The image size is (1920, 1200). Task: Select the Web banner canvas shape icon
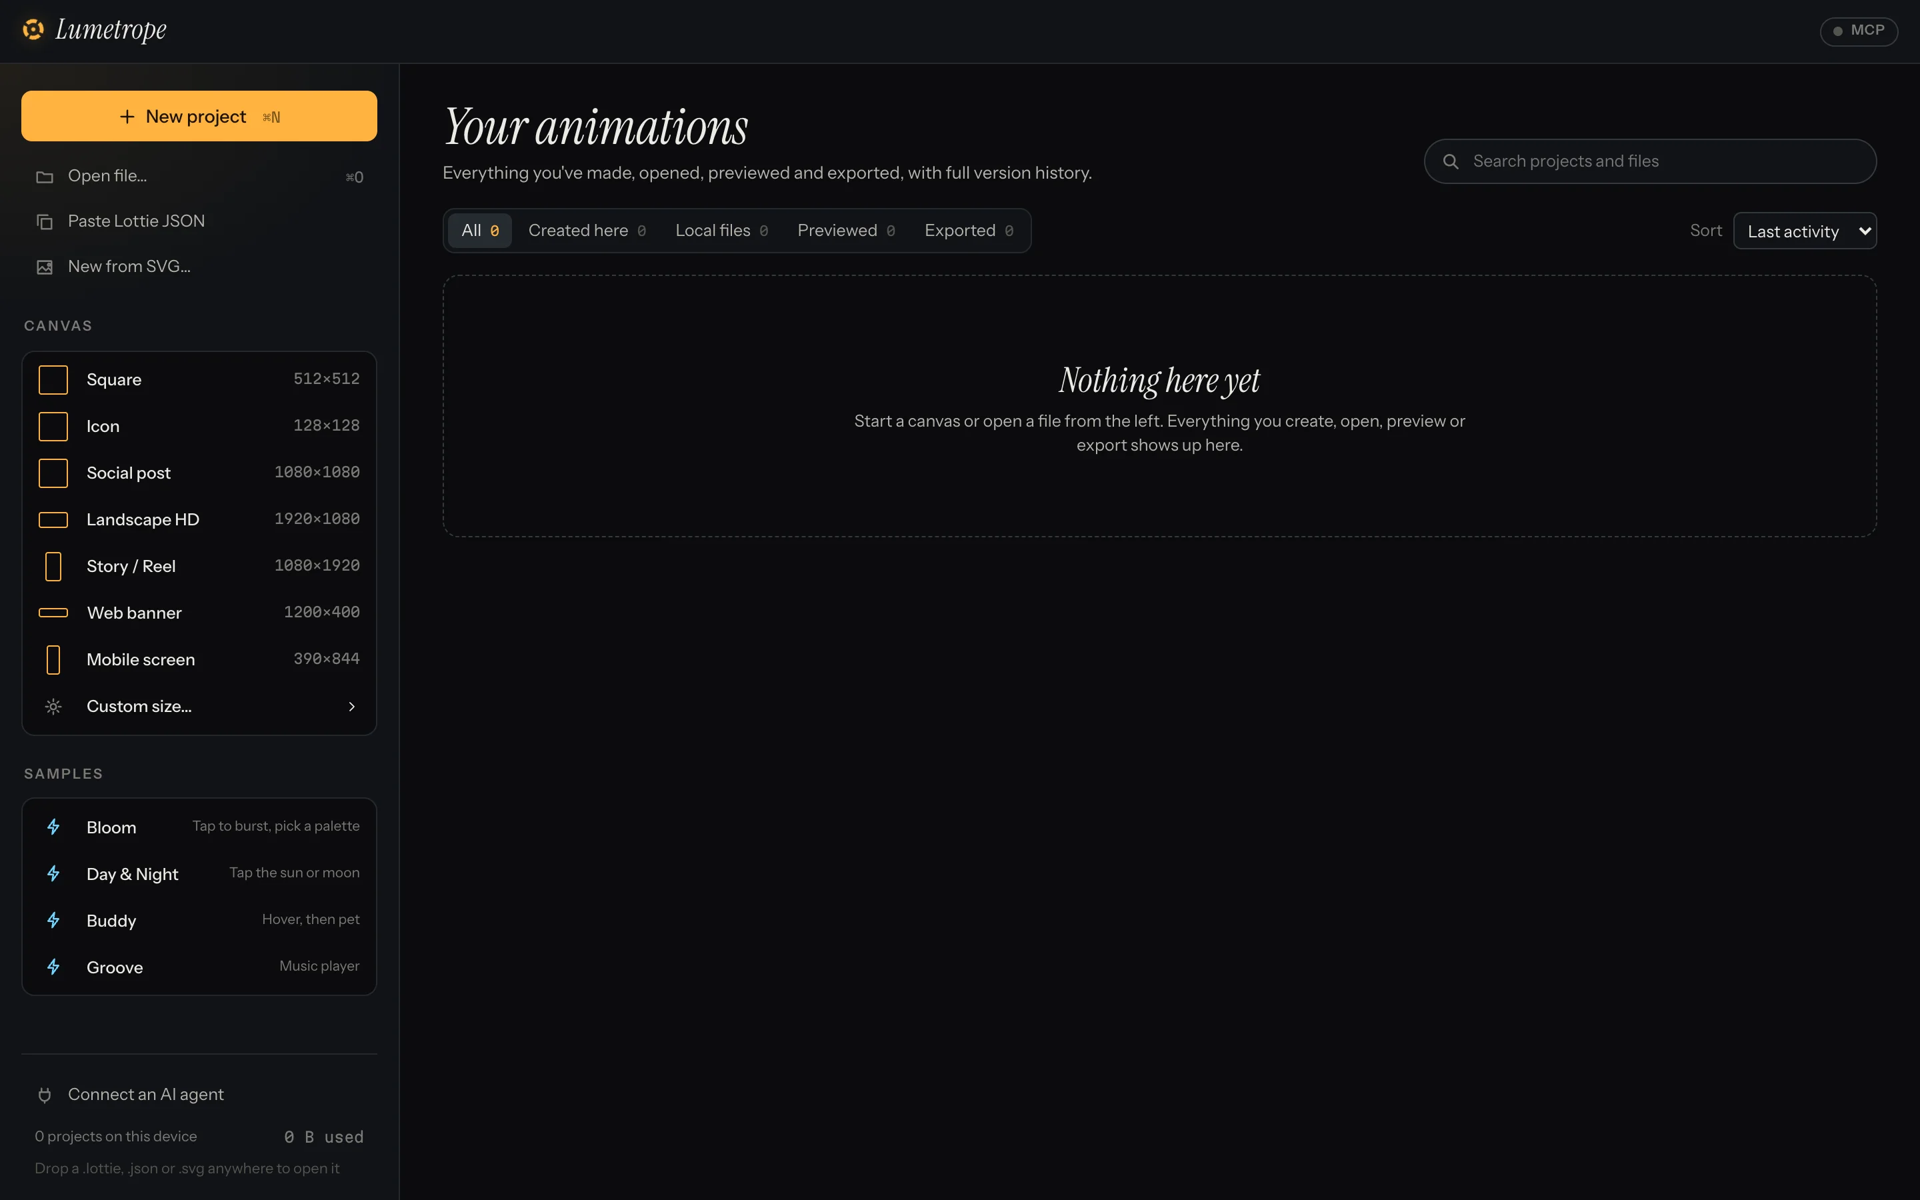click(x=53, y=613)
